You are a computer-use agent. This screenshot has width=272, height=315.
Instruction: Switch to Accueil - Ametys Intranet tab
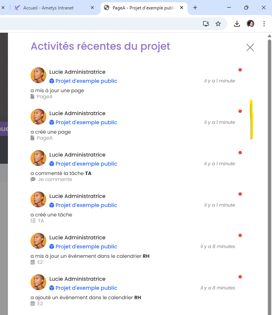pos(53,8)
